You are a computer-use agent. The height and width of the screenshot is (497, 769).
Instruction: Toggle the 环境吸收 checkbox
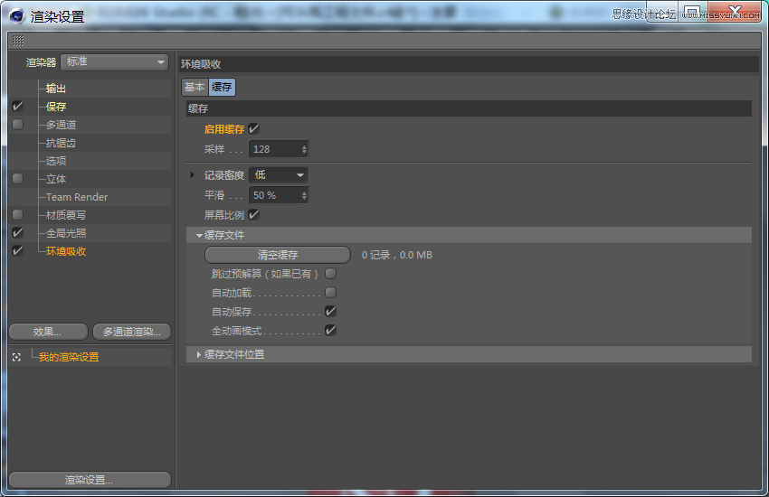tap(18, 250)
